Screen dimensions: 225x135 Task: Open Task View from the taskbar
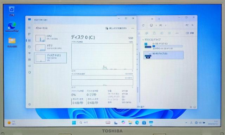[116, 123]
